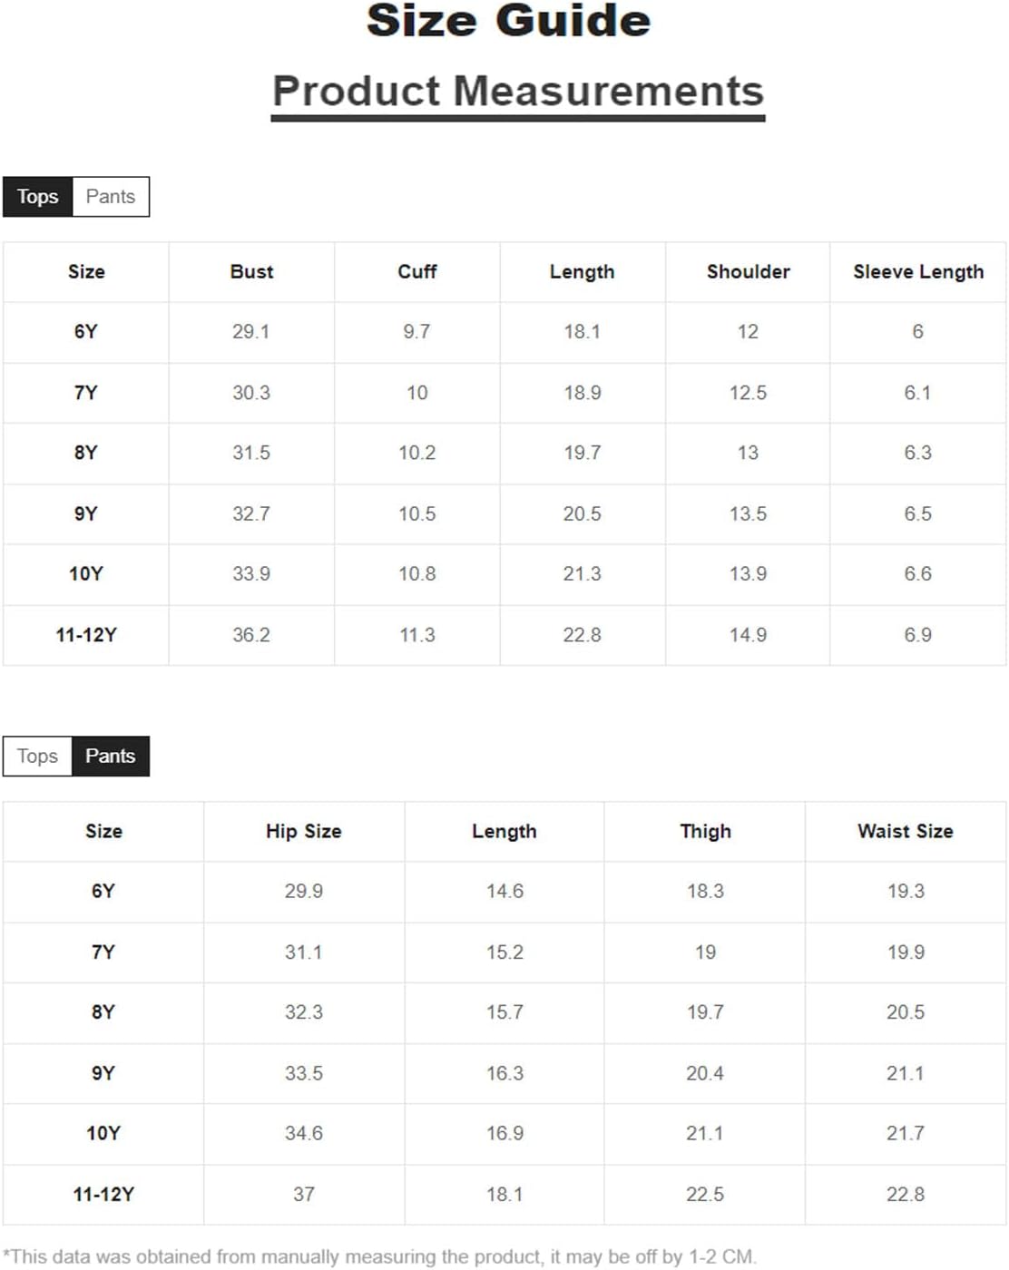Select the 6Y row in the pants table
The image size is (1009, 1270).
point(504,892)
